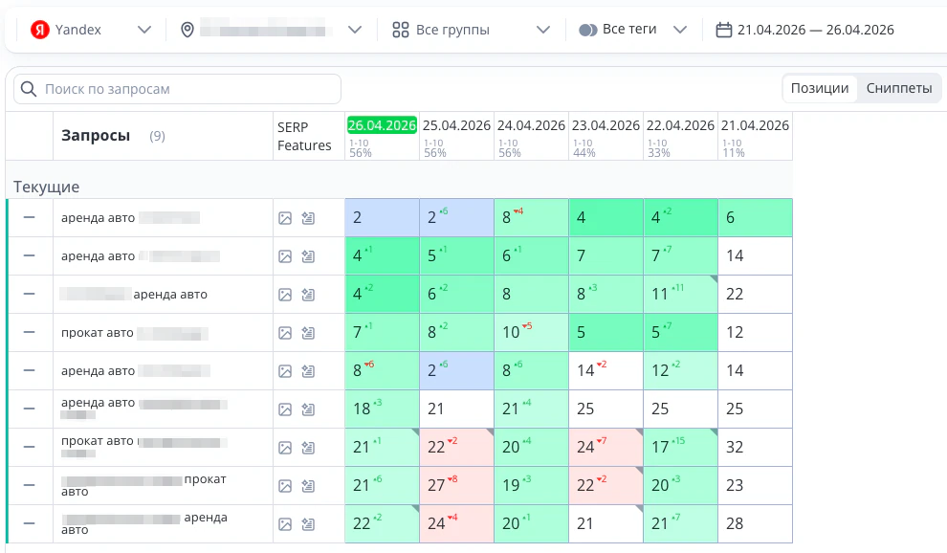Switch to the Сниппеты tab
Screen dimensions: 947x553
(x=899, y=88)
